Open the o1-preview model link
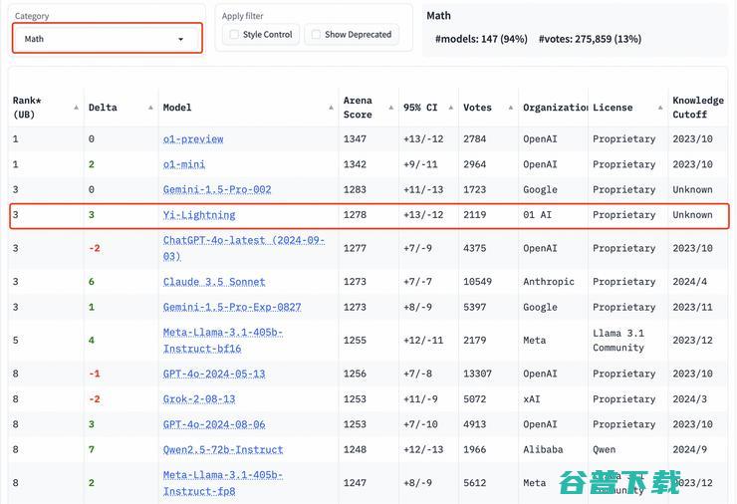737x504 pixels. 193,139
